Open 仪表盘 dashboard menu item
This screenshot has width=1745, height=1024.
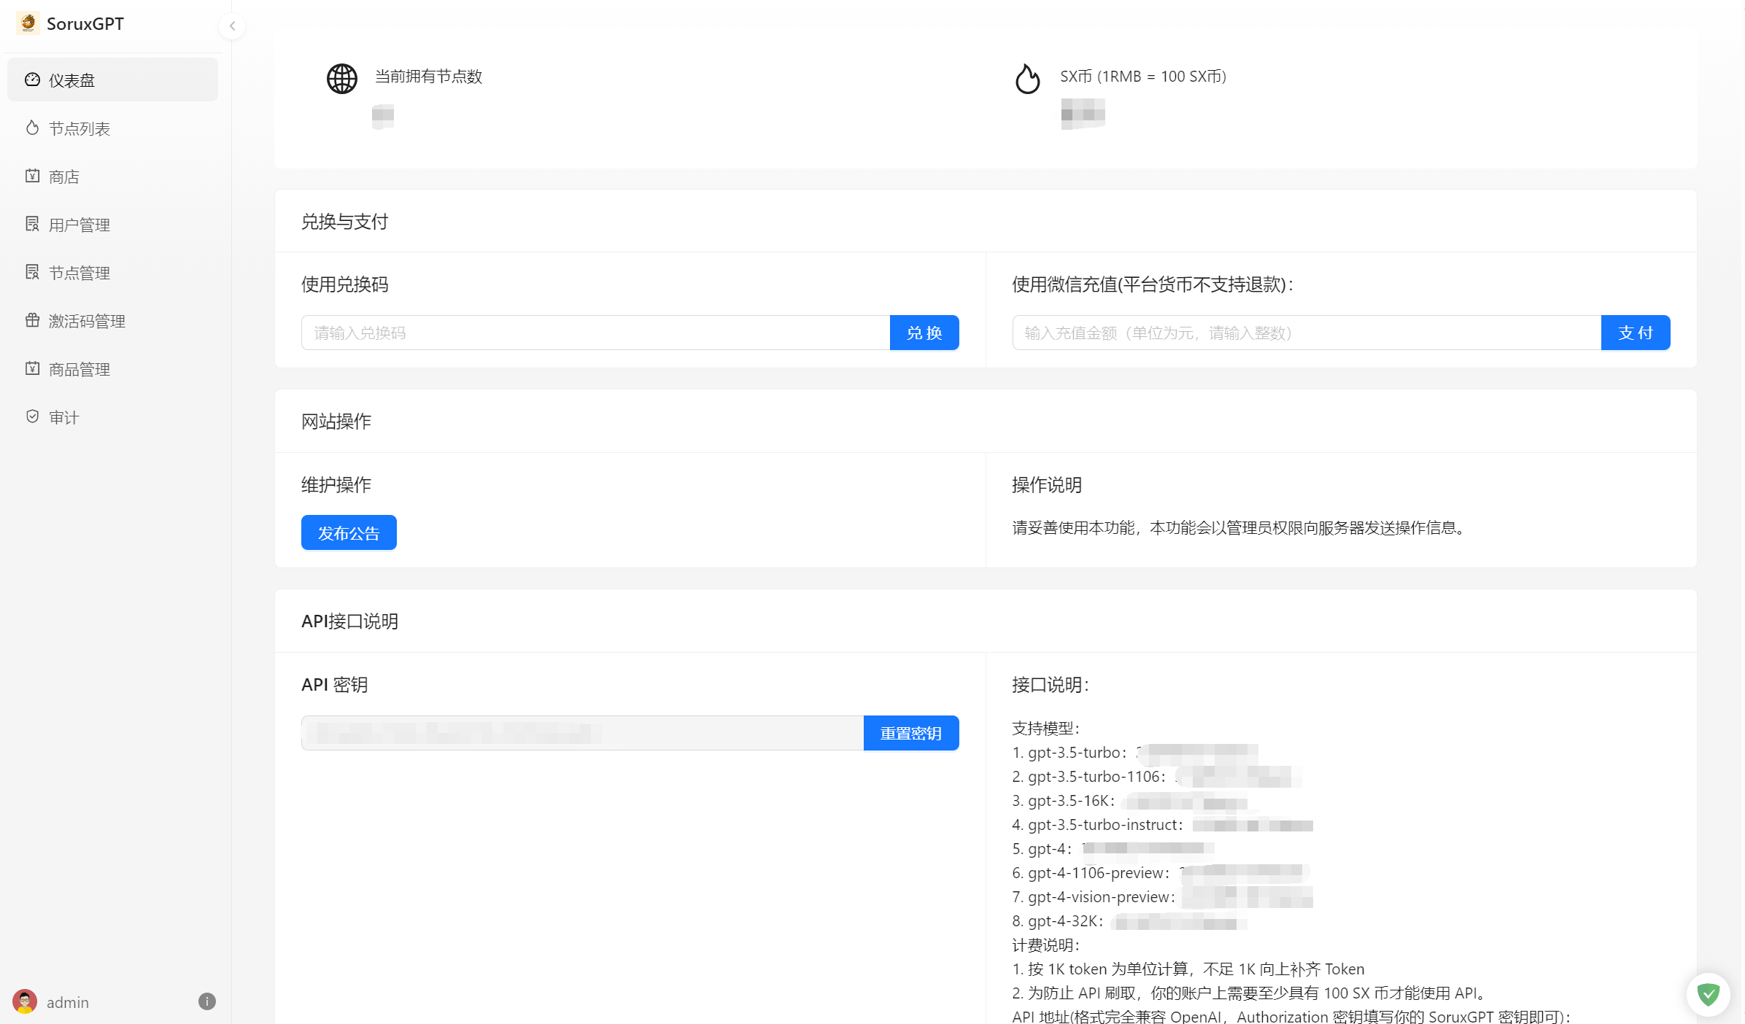tap(71, 80)
